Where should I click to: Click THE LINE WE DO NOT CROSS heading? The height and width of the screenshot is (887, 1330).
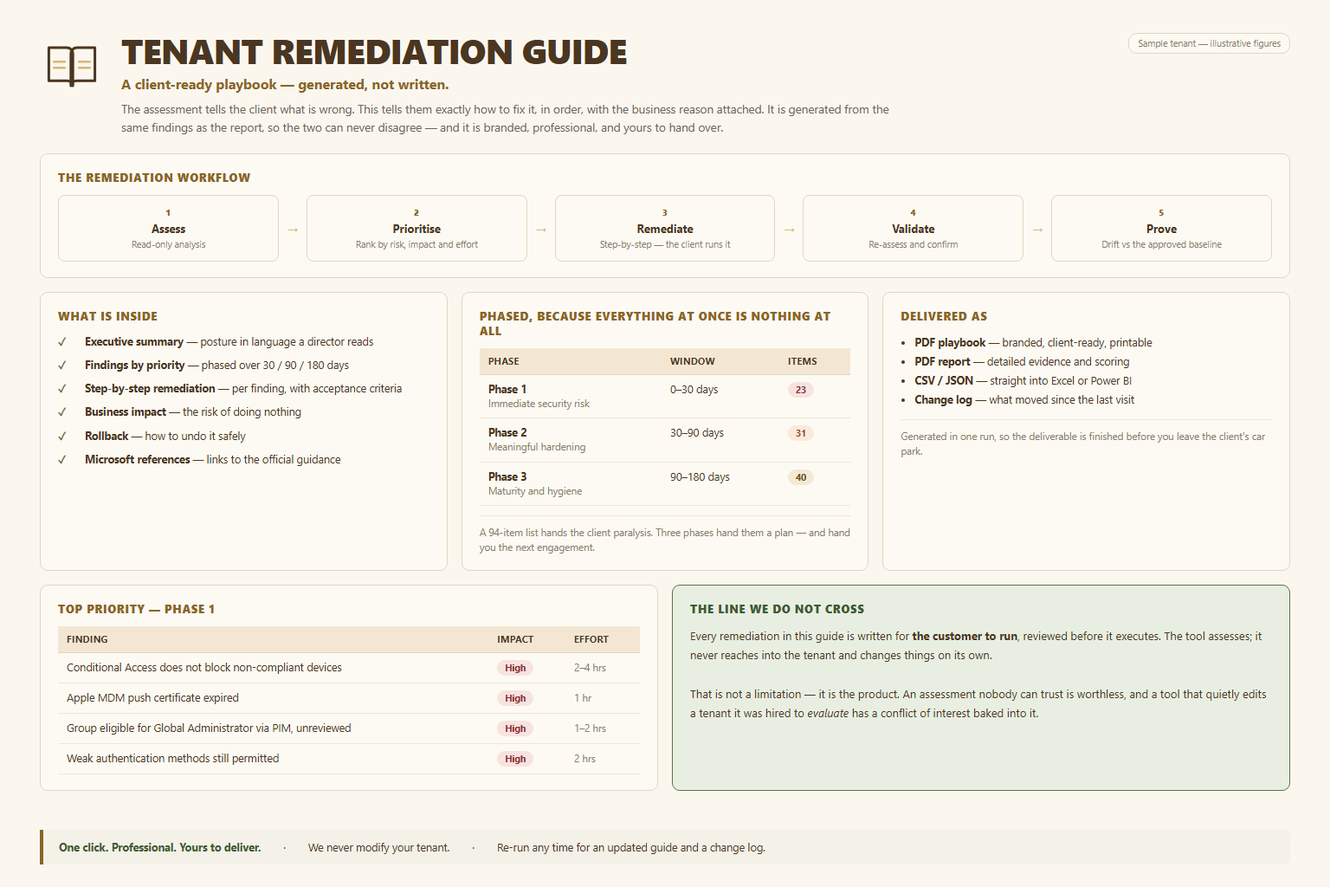[x=777, y=609]
